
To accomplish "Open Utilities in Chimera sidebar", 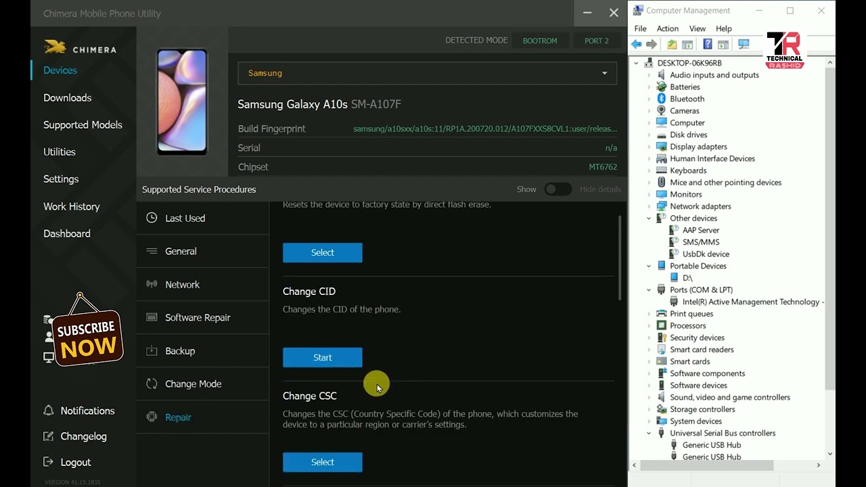I will pos(60,152).
